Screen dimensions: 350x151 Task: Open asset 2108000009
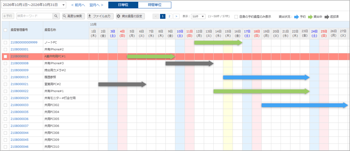click(19, 70)
